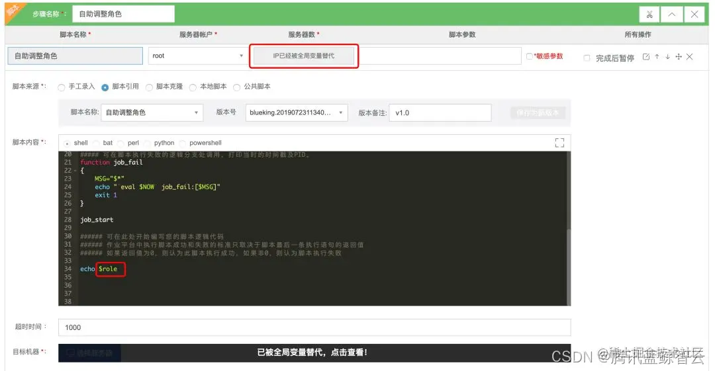Viewport: 715px width, 371px height.
Task: Click the 所有操作 column header
Action: (x=638, y=34)
